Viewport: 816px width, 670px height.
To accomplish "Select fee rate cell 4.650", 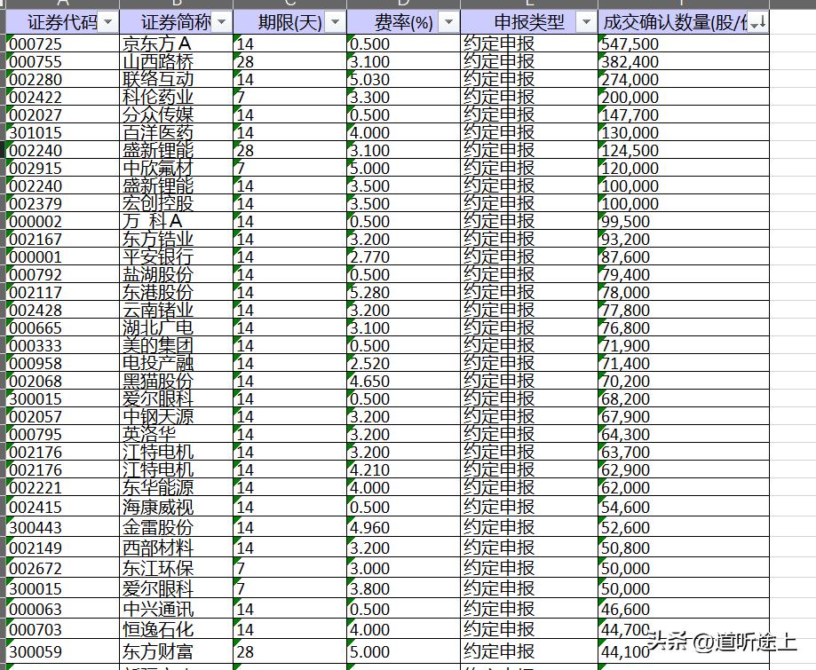I will point(403,381).
